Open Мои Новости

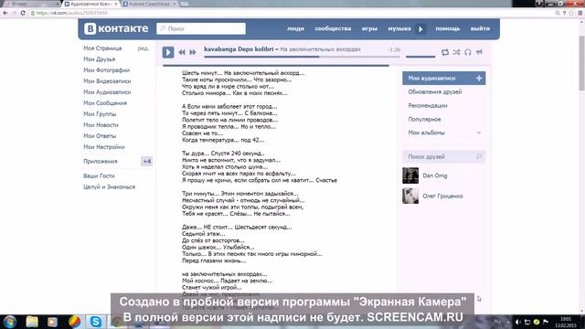coord(101,125)
